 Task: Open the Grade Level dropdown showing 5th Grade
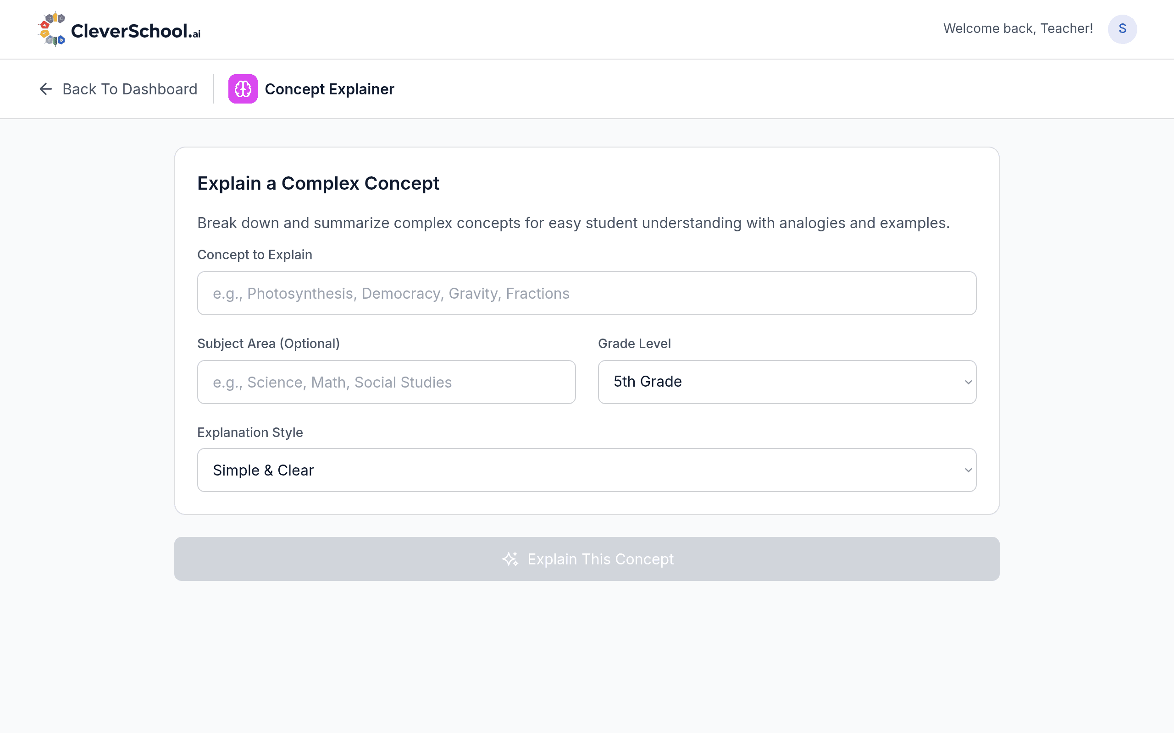[787, 382]
